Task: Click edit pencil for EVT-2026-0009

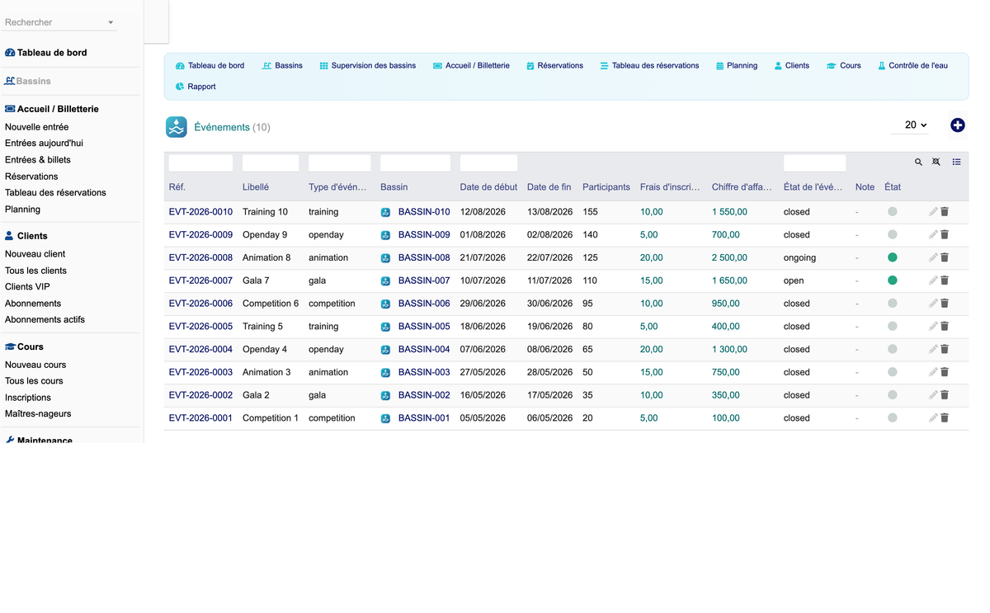Action: click(933, 235)
